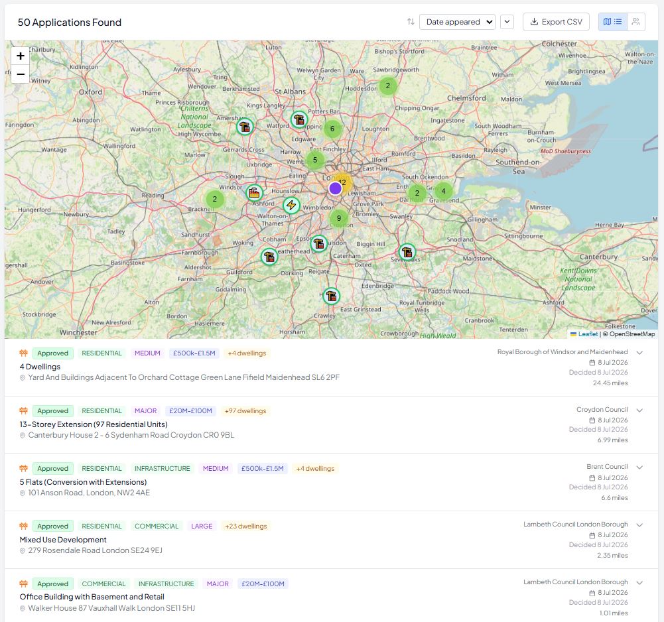Switch to the people view toggle
This screenshot has height=622, width=664.
pos(635,22)
